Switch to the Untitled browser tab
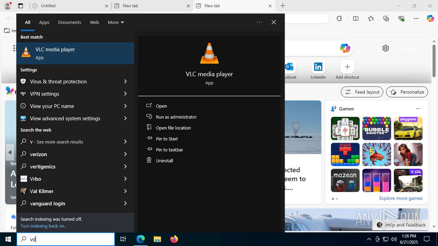438x246 pixels. [70, 6]
